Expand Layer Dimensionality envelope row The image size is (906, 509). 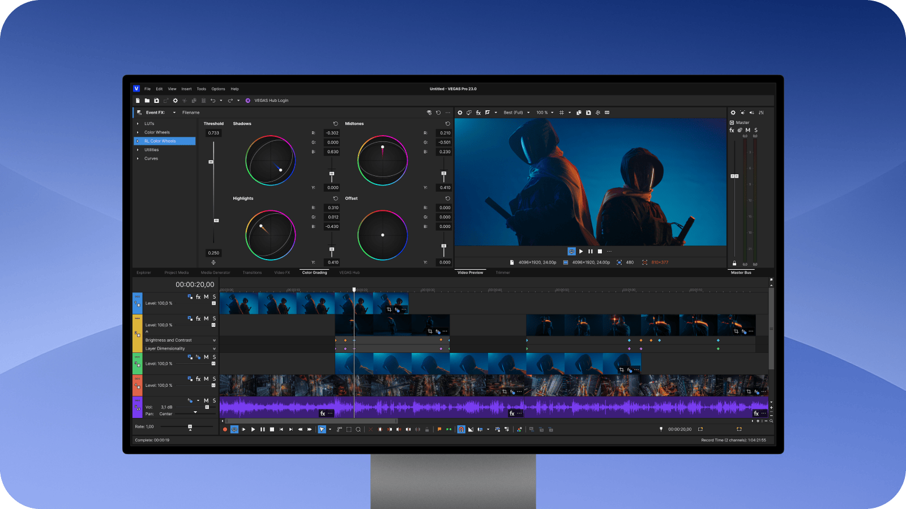(214, 349)
